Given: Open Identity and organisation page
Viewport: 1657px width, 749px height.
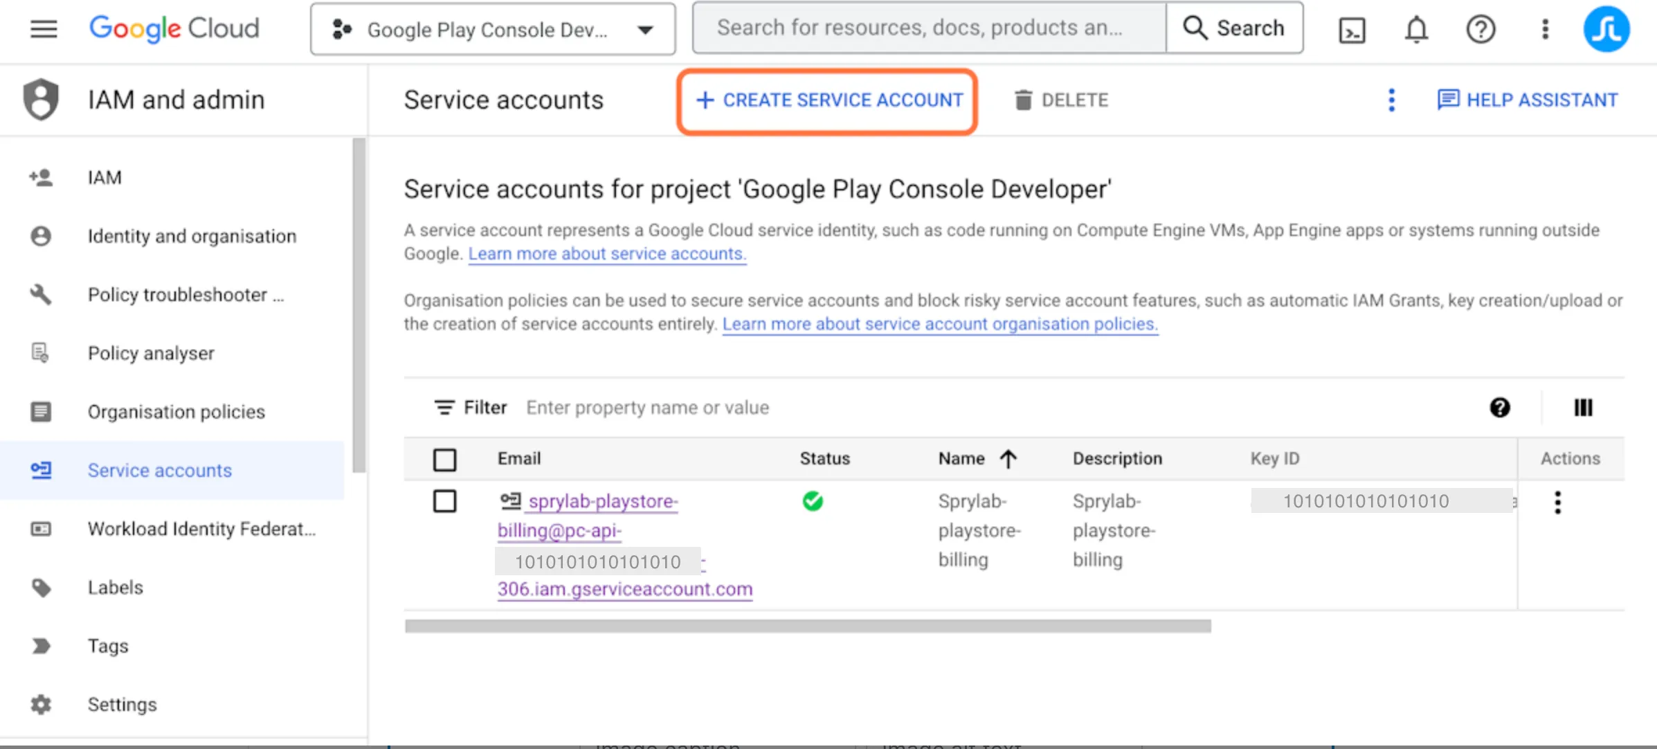Looking at the screenshot, I should coord(172,236).
